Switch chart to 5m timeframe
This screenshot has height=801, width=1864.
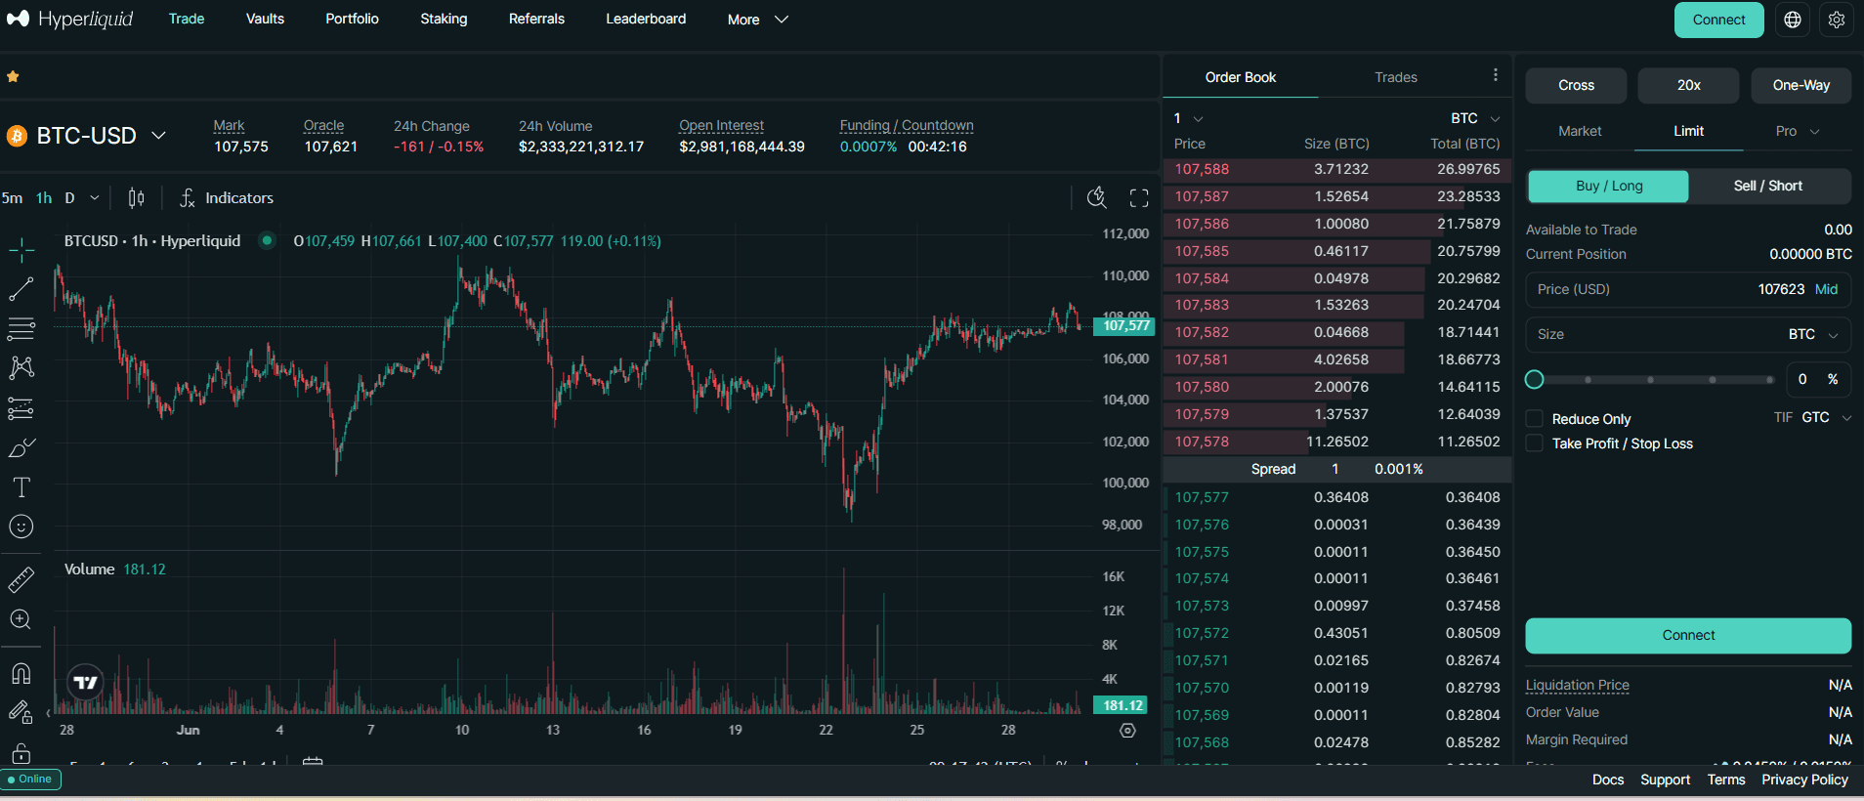pos(12,198)
